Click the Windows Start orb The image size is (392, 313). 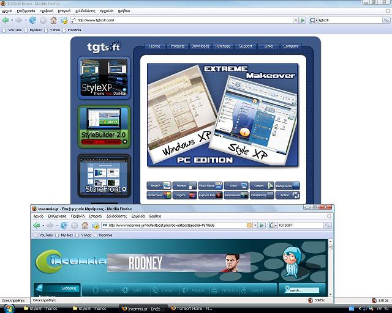tap(9, 309)
